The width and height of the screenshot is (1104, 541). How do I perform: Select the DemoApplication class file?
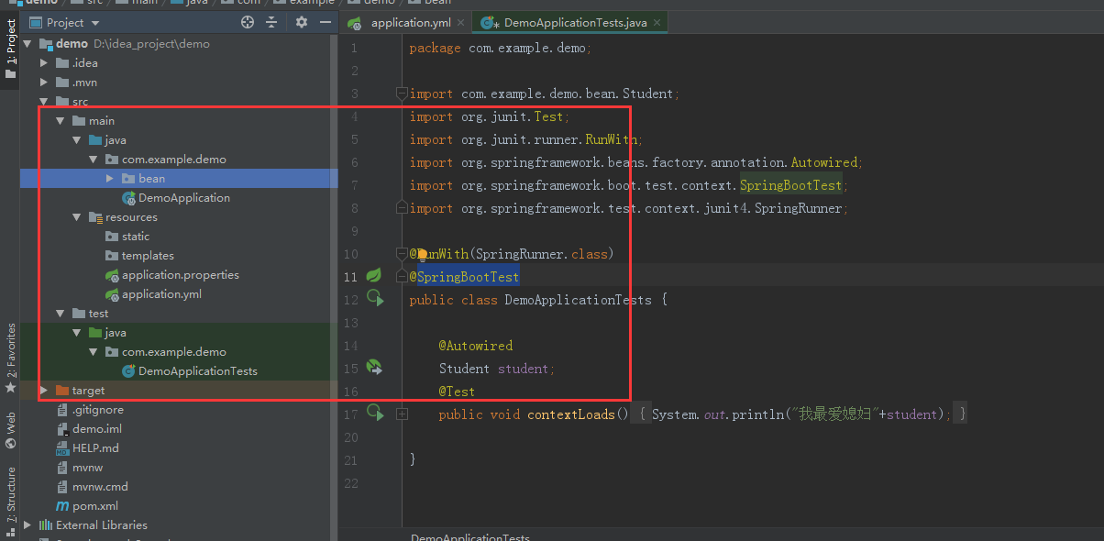184,197
